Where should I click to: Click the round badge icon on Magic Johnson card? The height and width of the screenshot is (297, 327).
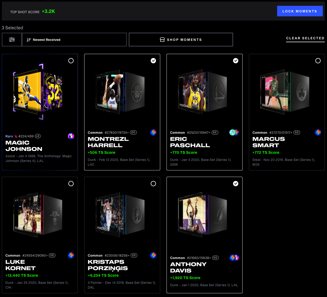[x=71, y=136]
